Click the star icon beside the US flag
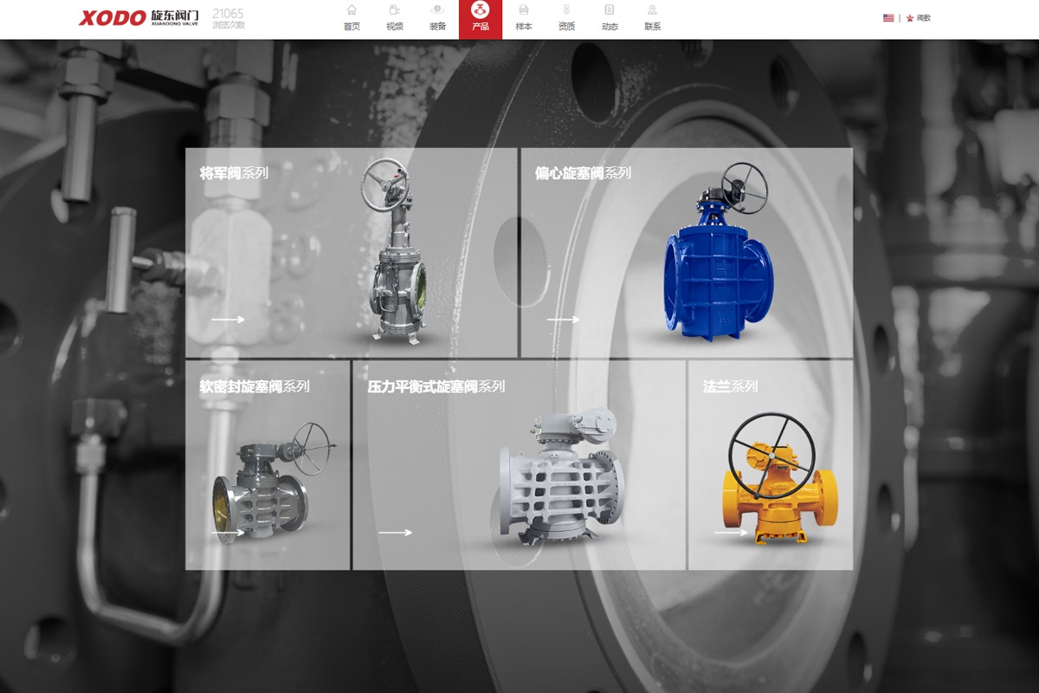1039x693 pixels. [x=910, y=18]
